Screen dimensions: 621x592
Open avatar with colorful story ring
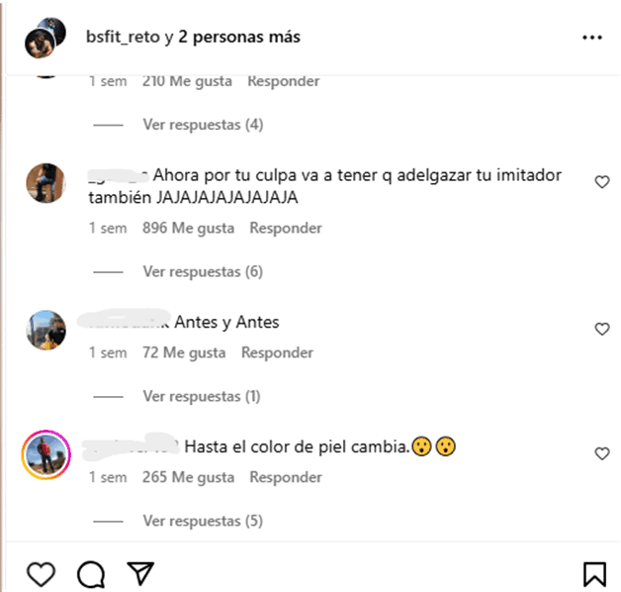tap(45, 454)
